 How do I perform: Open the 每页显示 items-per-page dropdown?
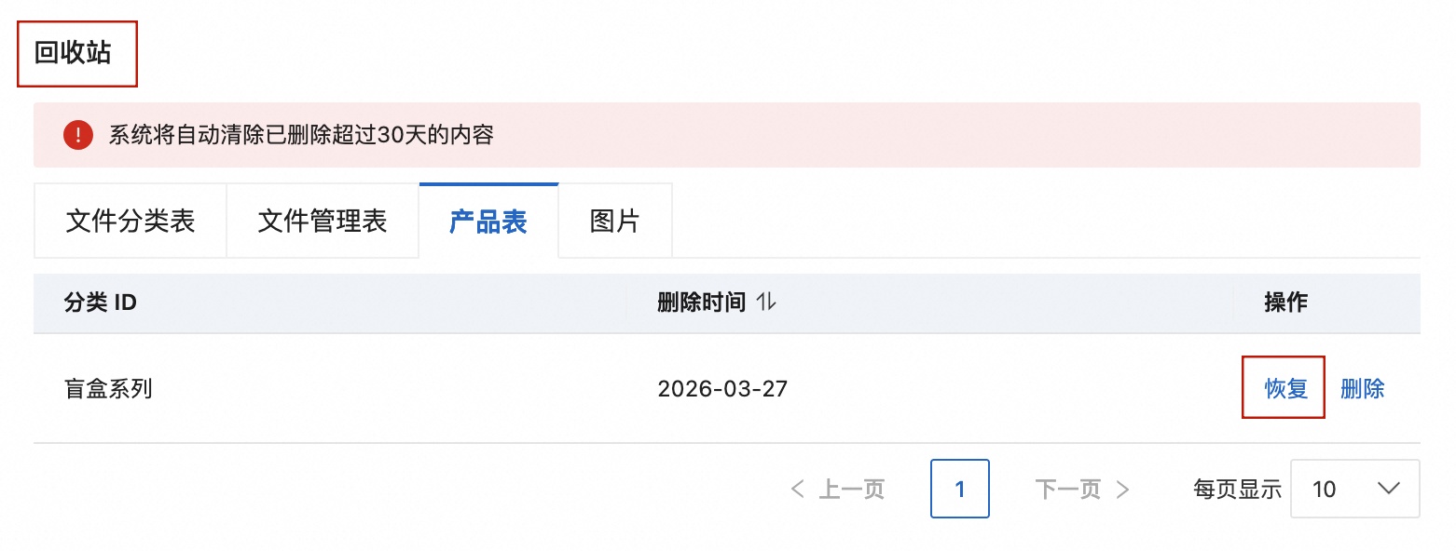(1354, 489)
